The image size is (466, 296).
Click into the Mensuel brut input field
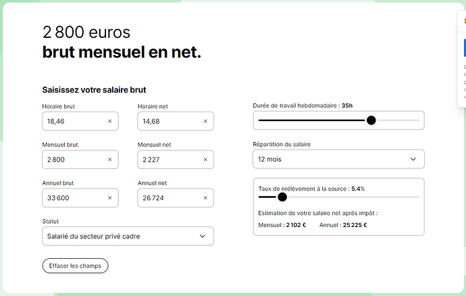(x=71, y=159)
